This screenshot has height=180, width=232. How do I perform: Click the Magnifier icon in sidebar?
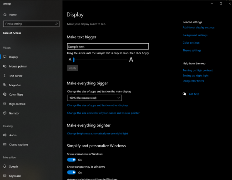pos(5,85)
